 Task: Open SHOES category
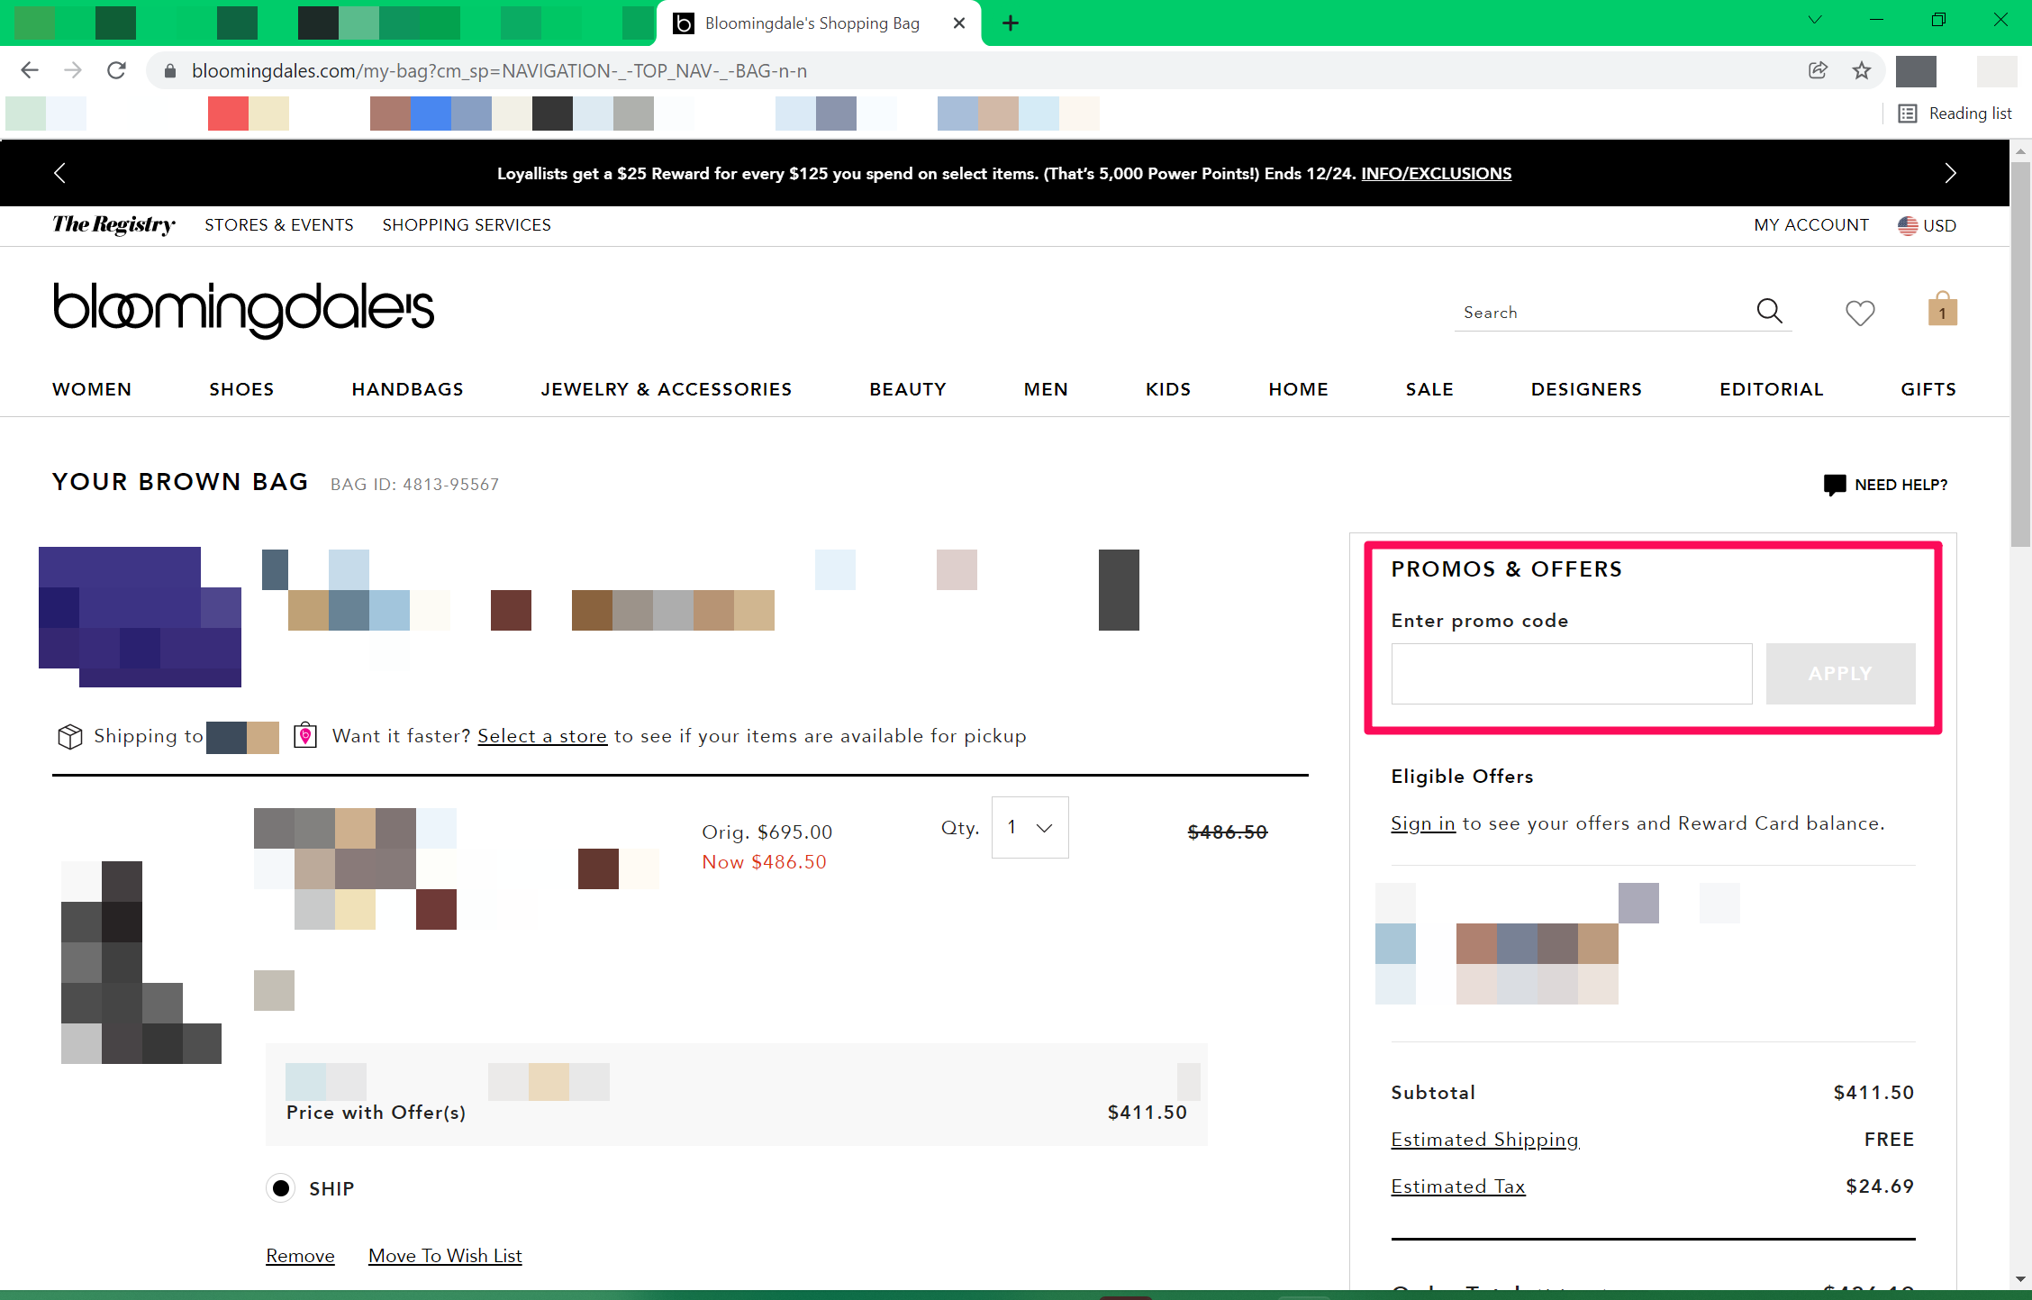(x=241, y=389)
